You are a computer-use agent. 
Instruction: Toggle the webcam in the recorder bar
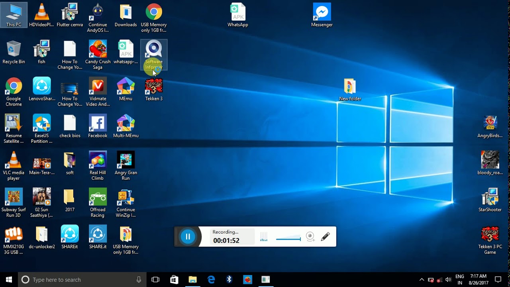point(310,237)
